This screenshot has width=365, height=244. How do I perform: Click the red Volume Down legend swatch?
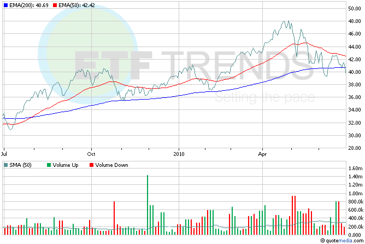[91, 165]
